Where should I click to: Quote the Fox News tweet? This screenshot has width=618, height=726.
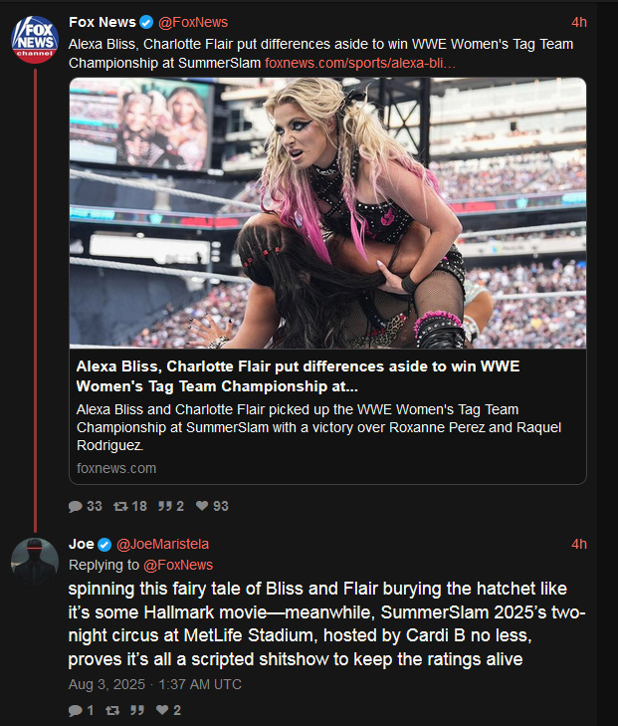coord(171,506)
